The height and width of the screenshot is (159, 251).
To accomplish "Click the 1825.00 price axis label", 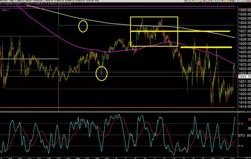I will pyautogui.click(x=245, y=52).
